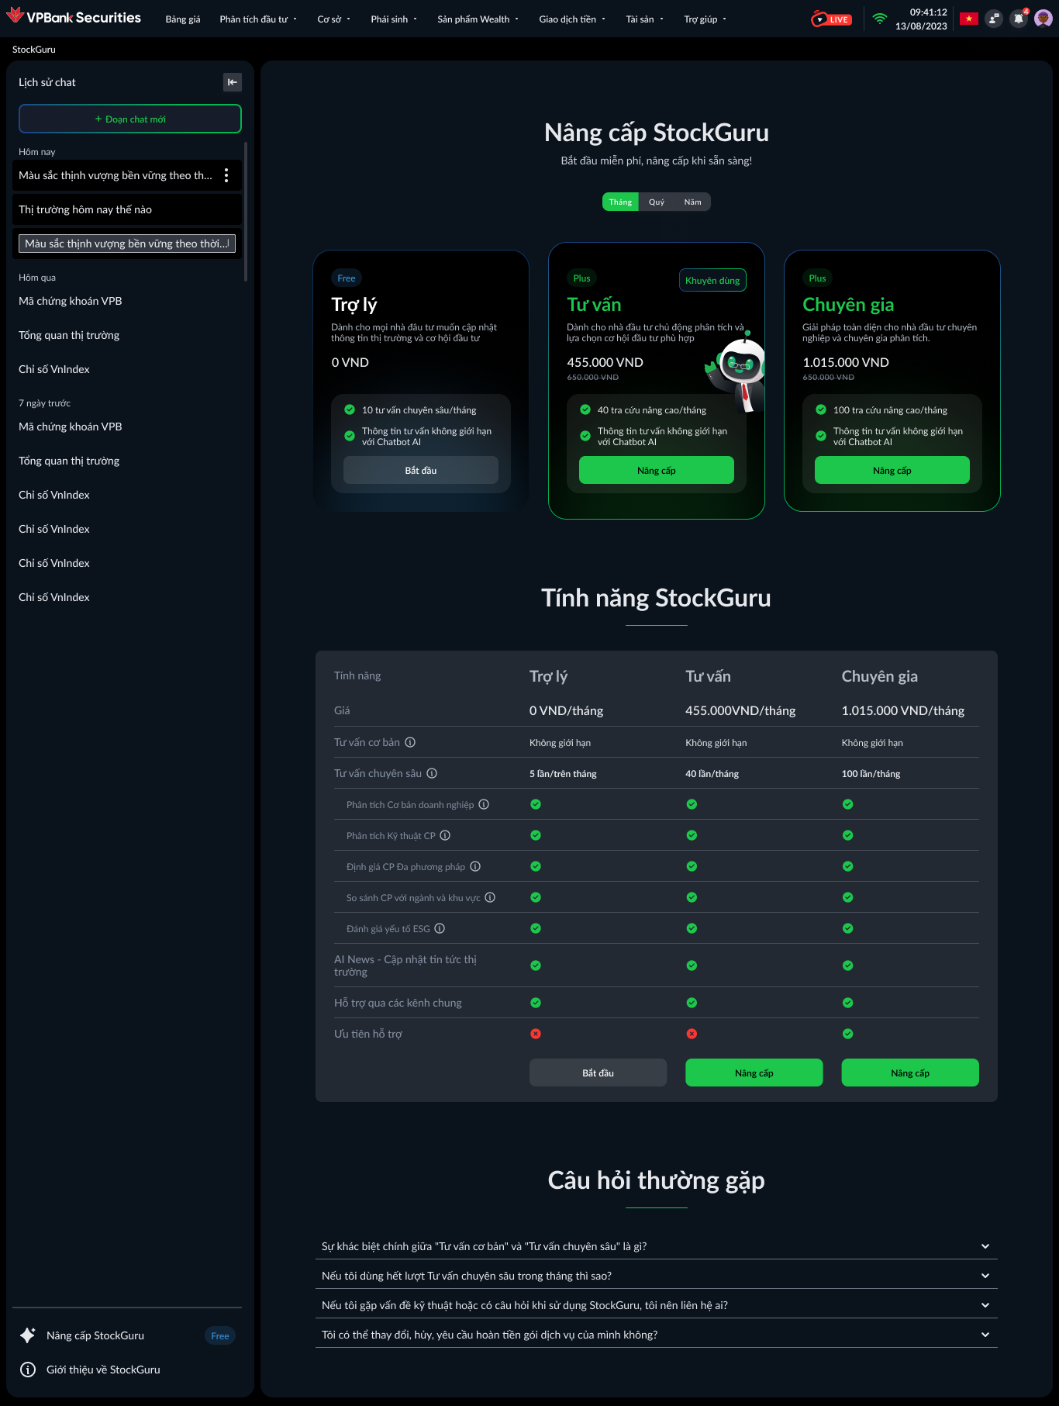Open the Phái sinh menu

(x=394, y=19)
